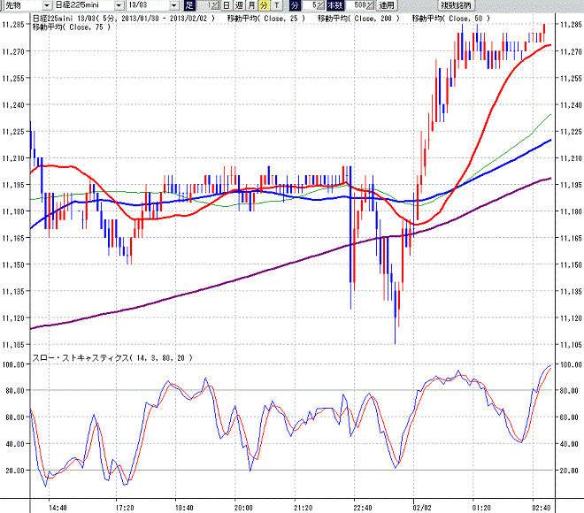584x513 pixels.
Task: Click the 02/02 date marker on time axis
Action: pyautogui.click(x=422, y=508)
